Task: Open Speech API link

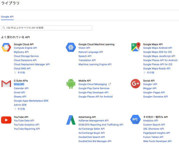Action: pyautogui.click(x=85, y=56)
